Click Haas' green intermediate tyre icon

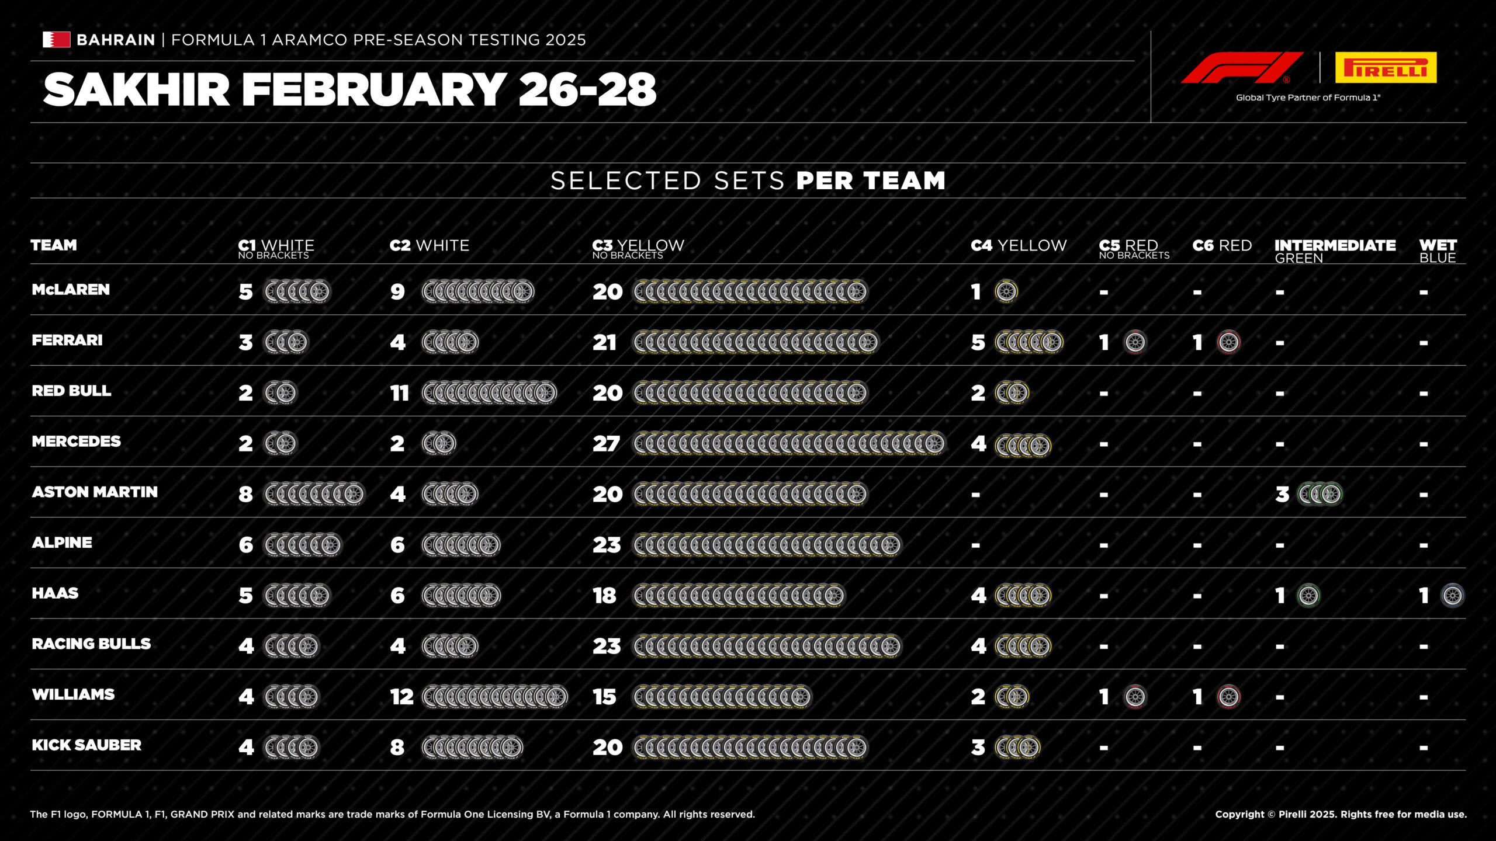click(1308, 596)
